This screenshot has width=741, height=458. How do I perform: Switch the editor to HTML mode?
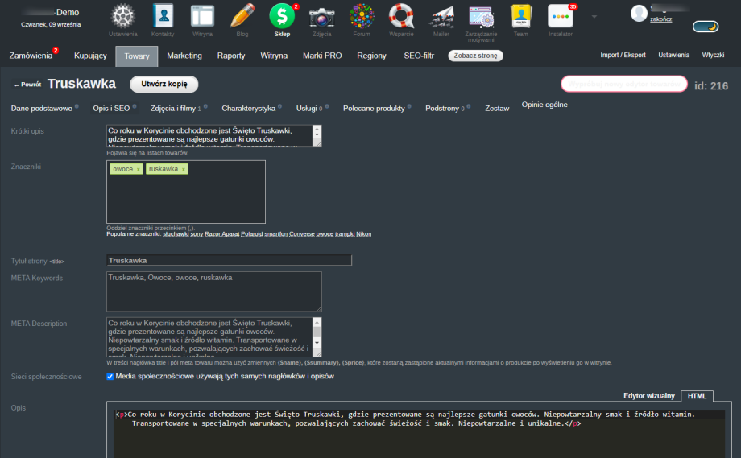coord(697,396)
